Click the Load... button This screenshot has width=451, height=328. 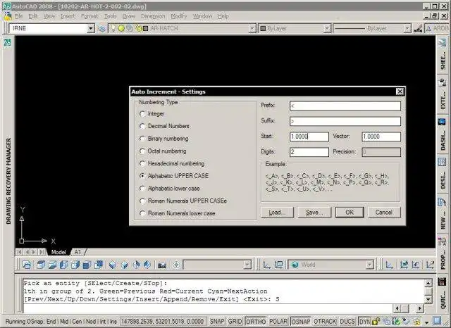277,213
